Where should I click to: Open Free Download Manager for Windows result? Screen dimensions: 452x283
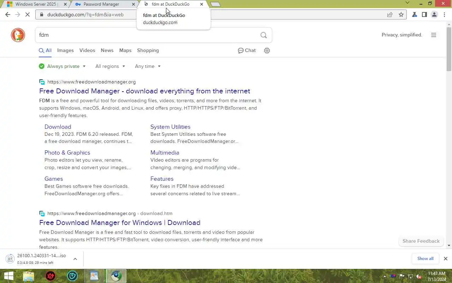click(120, 223)
